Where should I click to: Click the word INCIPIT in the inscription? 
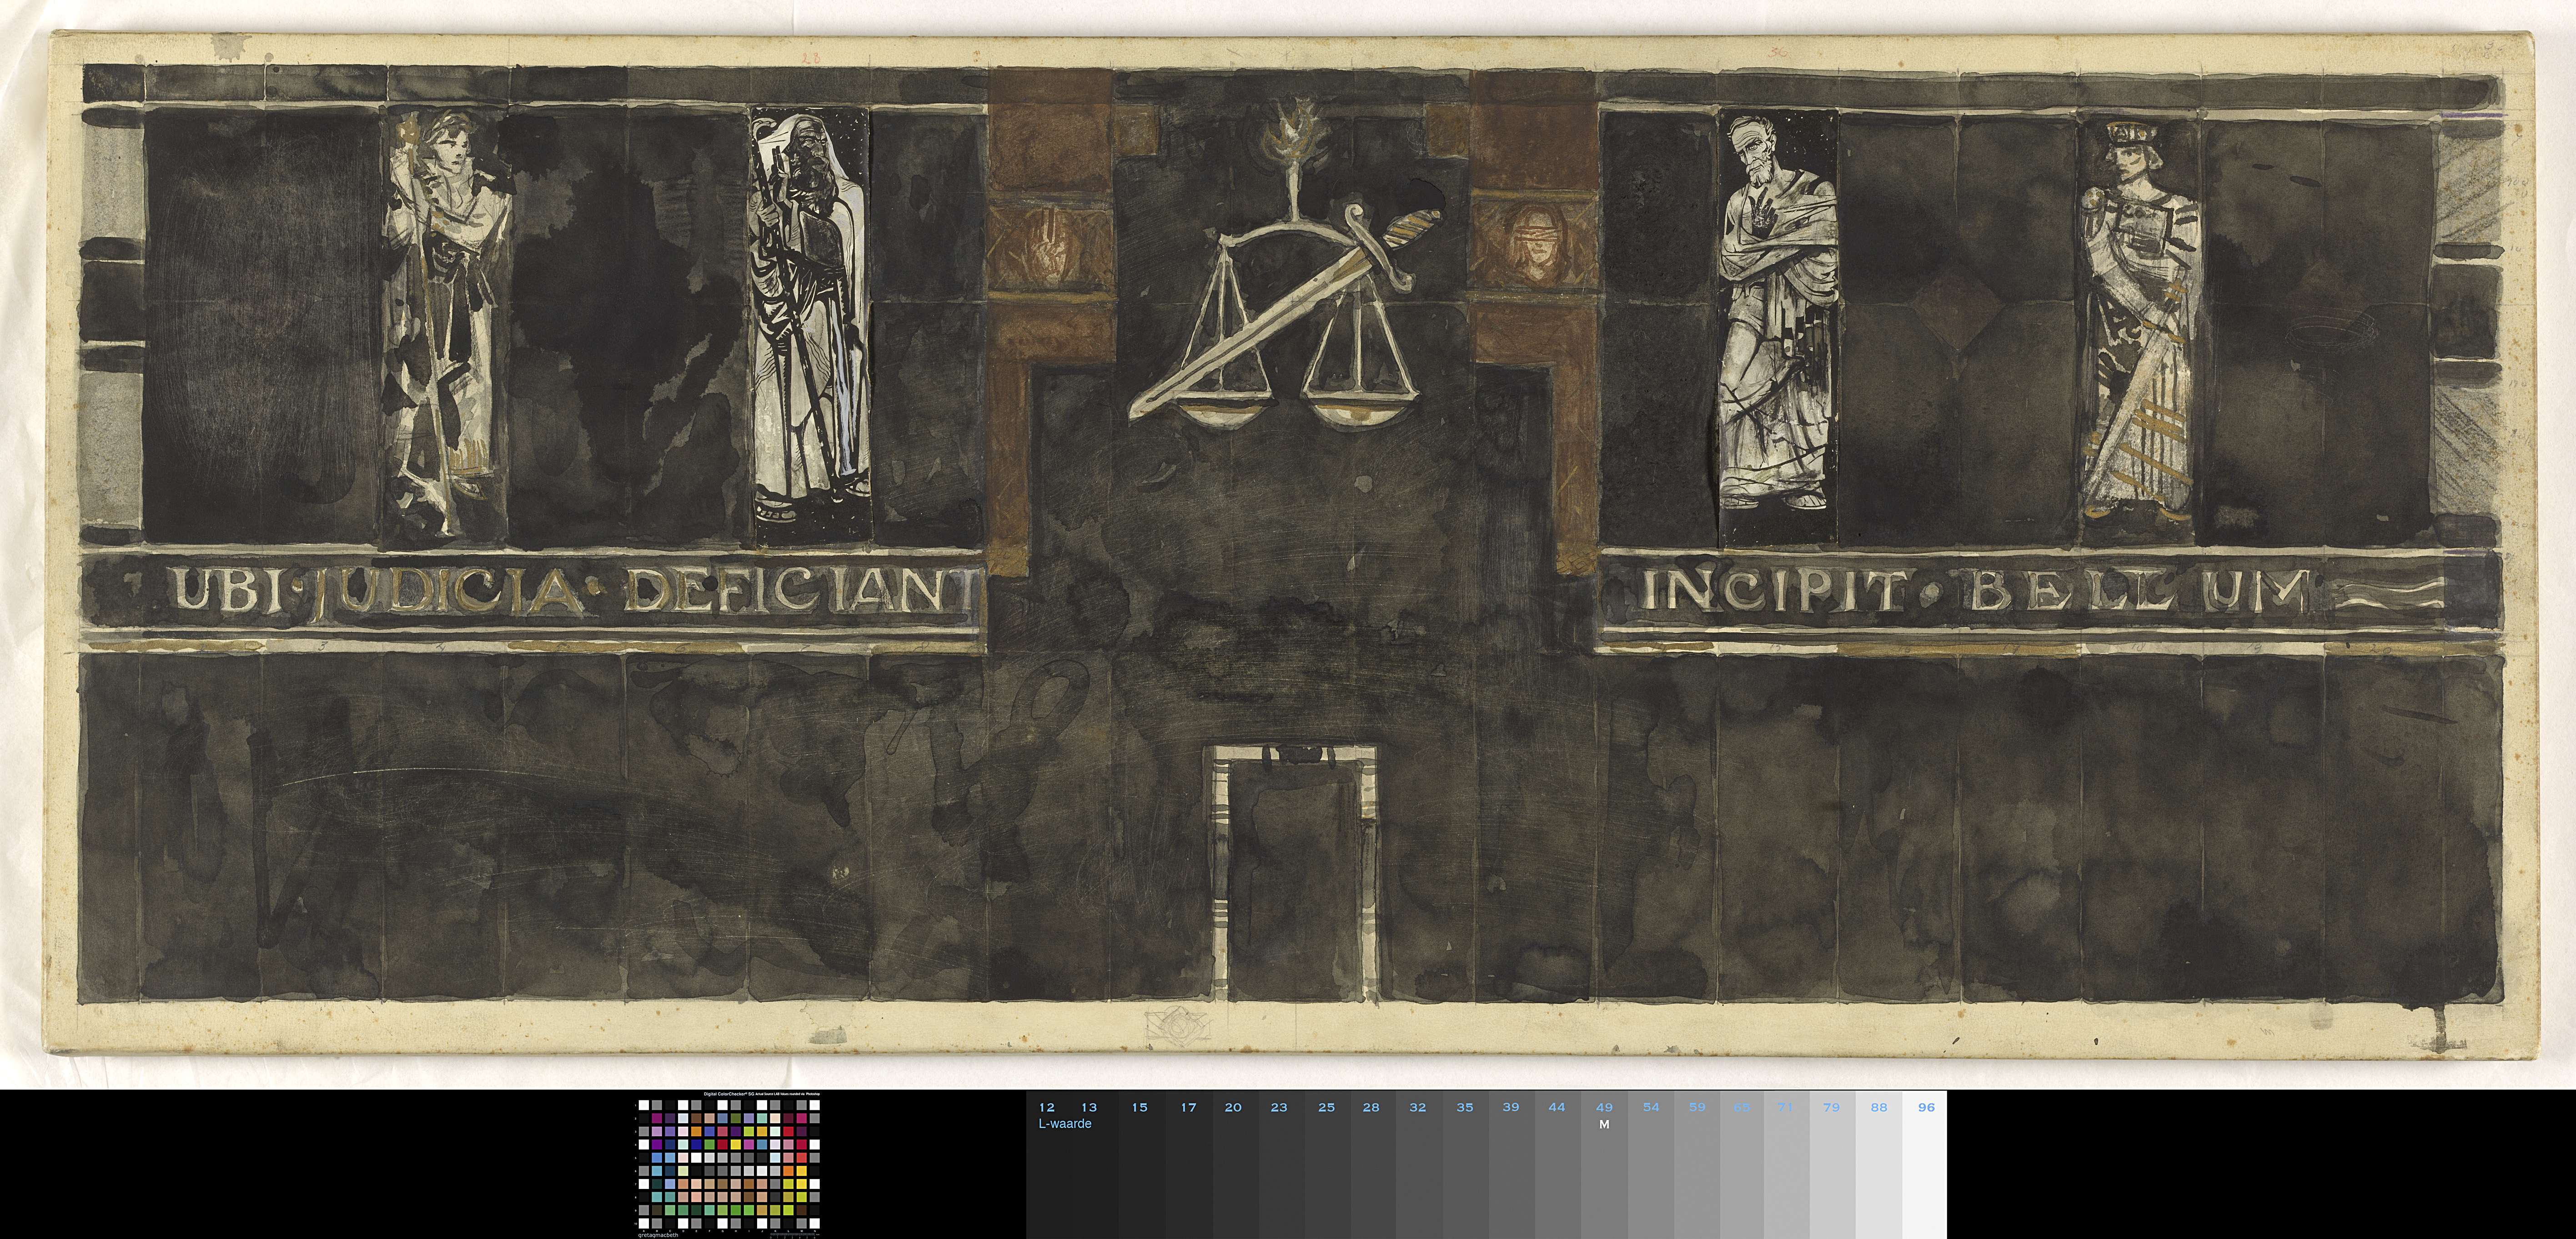[x=1774, y=592]
